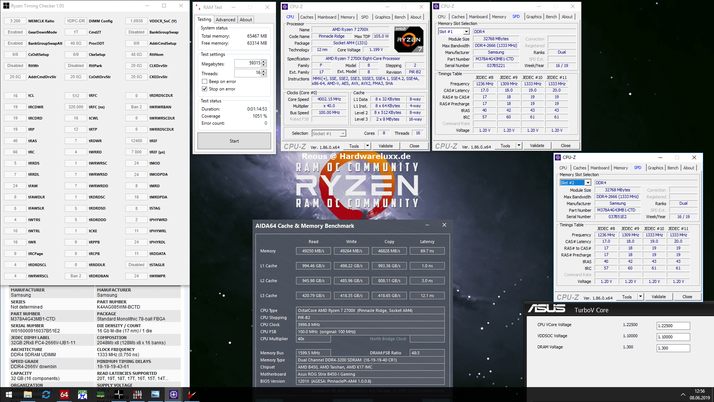Click the blue sync arrows taskbar icon
This screenshot has width=714, height=402.
point(46,394)
